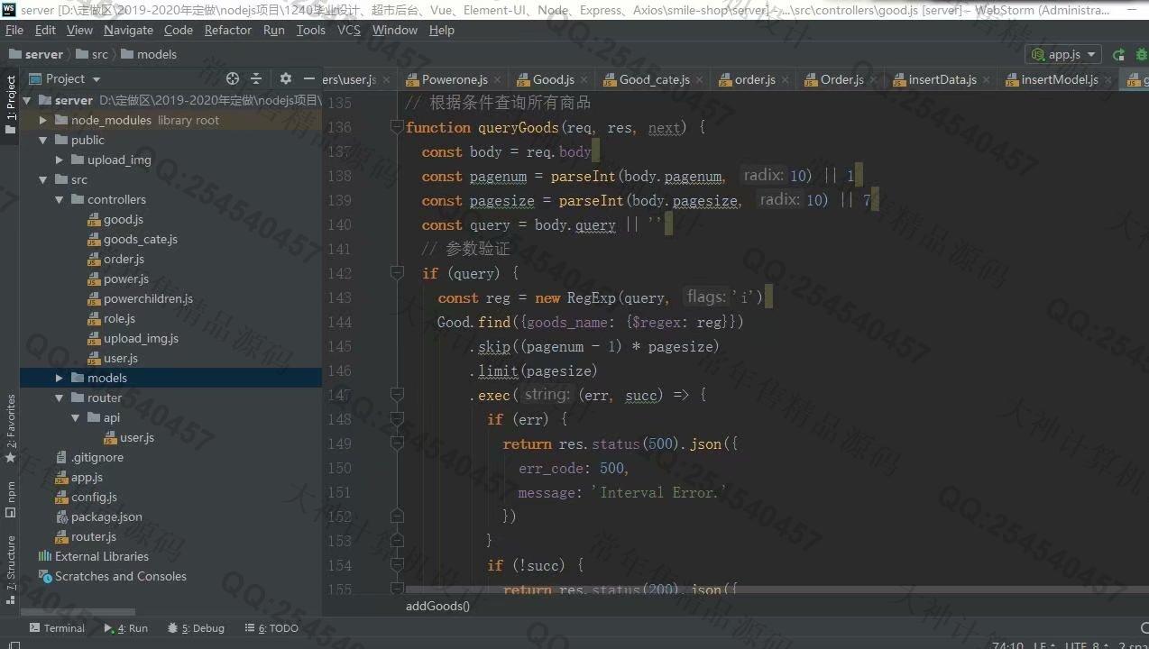
Task: Click the server breadcrumb in navigation bar
Action: [35, 54]
